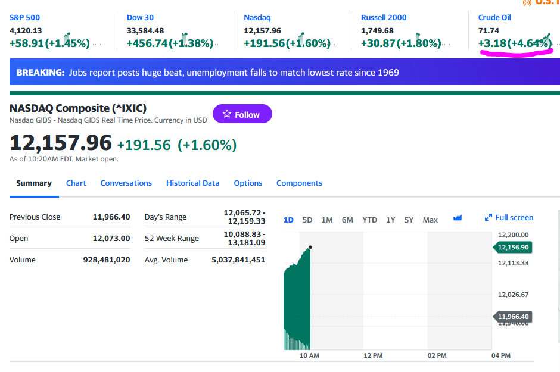Open the BREAKING jobs report headline
560x372 pixels.
[x=234, y=73]
